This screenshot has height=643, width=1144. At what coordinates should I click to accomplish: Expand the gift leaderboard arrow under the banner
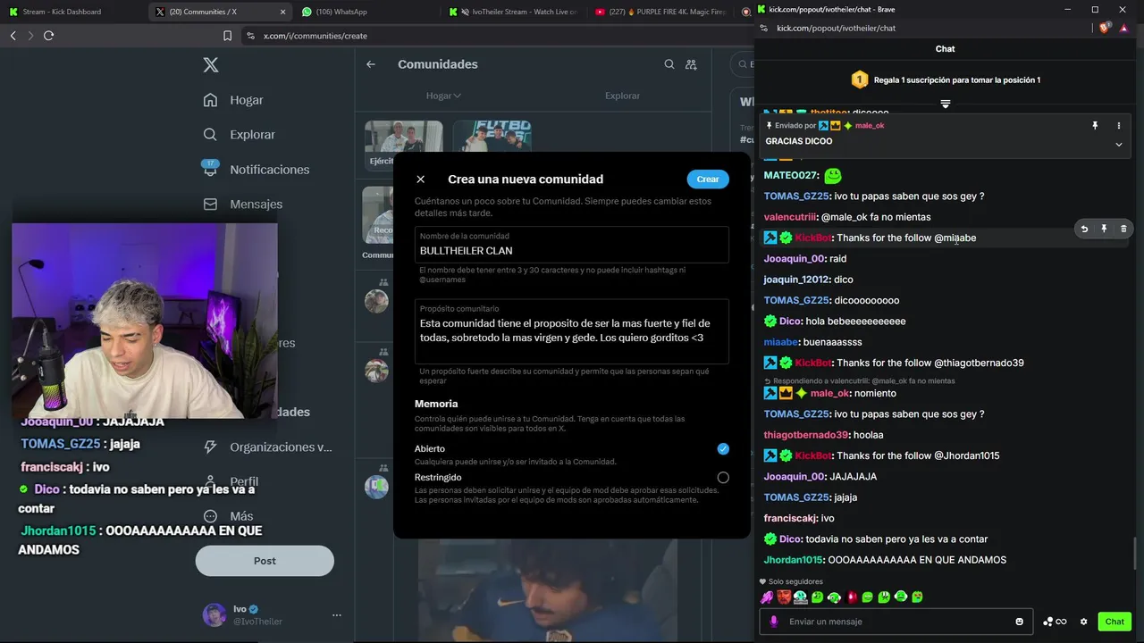945,104
